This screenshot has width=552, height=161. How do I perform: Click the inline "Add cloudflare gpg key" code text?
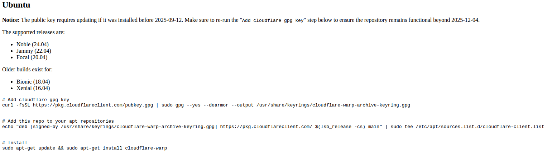273,20
